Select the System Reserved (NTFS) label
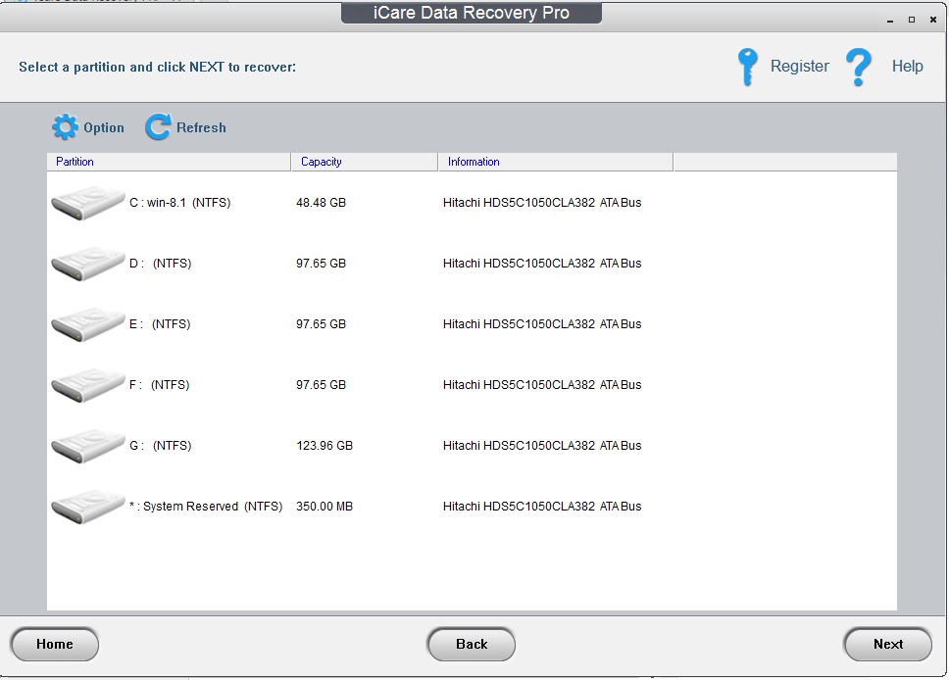 click(206, 507)
